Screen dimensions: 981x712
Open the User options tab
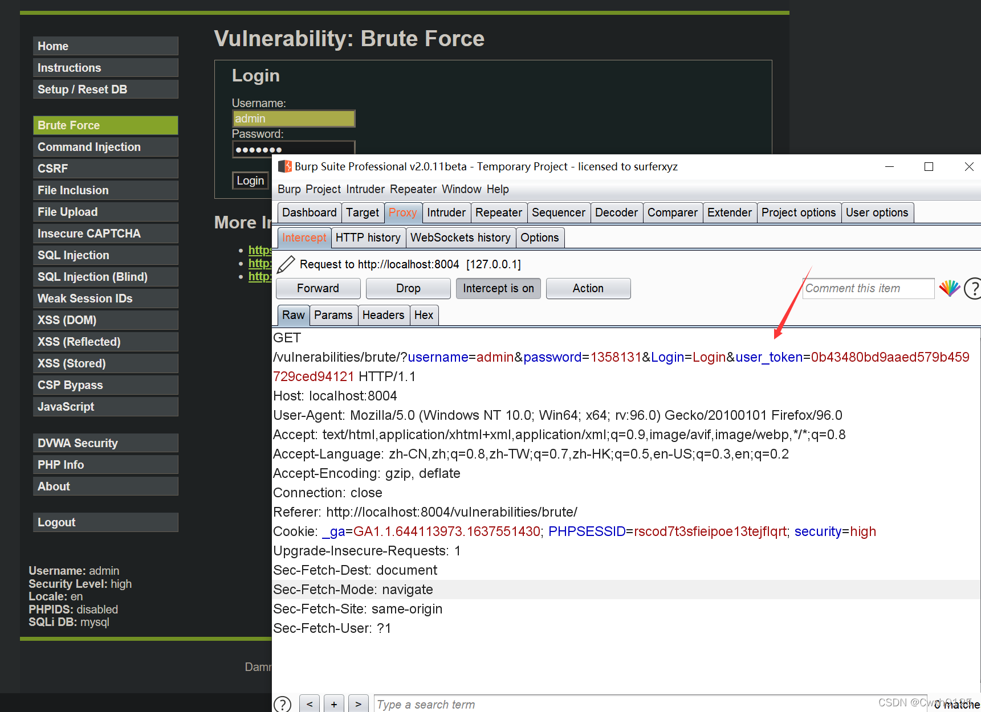[877, 212]
